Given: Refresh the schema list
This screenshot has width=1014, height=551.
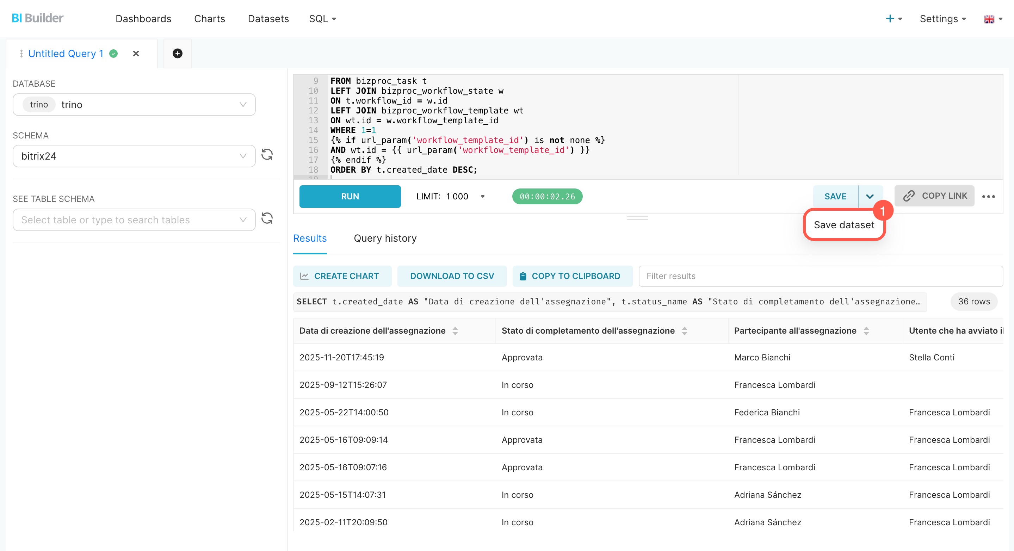Looking at the screenshot, I should tap(267, 155).
